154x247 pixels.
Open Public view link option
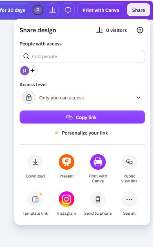129,162
